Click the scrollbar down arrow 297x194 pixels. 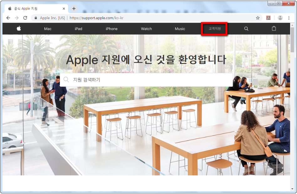pos(292,189)
